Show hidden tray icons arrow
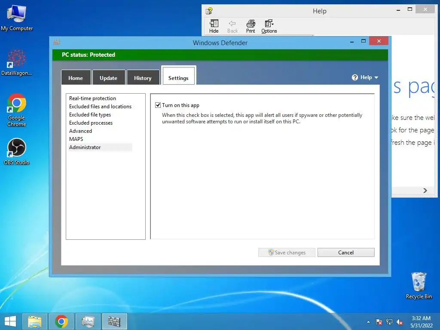The height and width of the screenshot is (330, 440). [x=368, y=322]
